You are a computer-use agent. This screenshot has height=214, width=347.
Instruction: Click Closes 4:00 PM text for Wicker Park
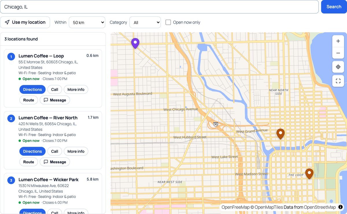pyautogui.click(x=55, y=202)
